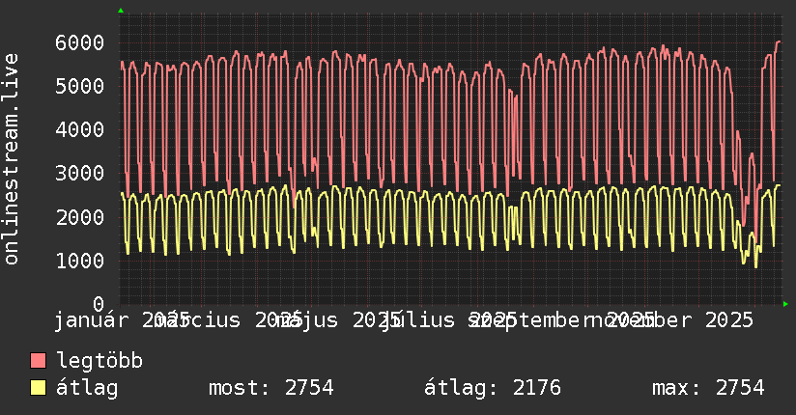Click the 'átlag: 2176' statistic

[493, 388]
